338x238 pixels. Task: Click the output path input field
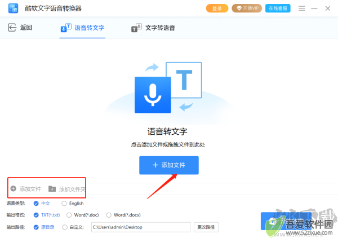141,227
